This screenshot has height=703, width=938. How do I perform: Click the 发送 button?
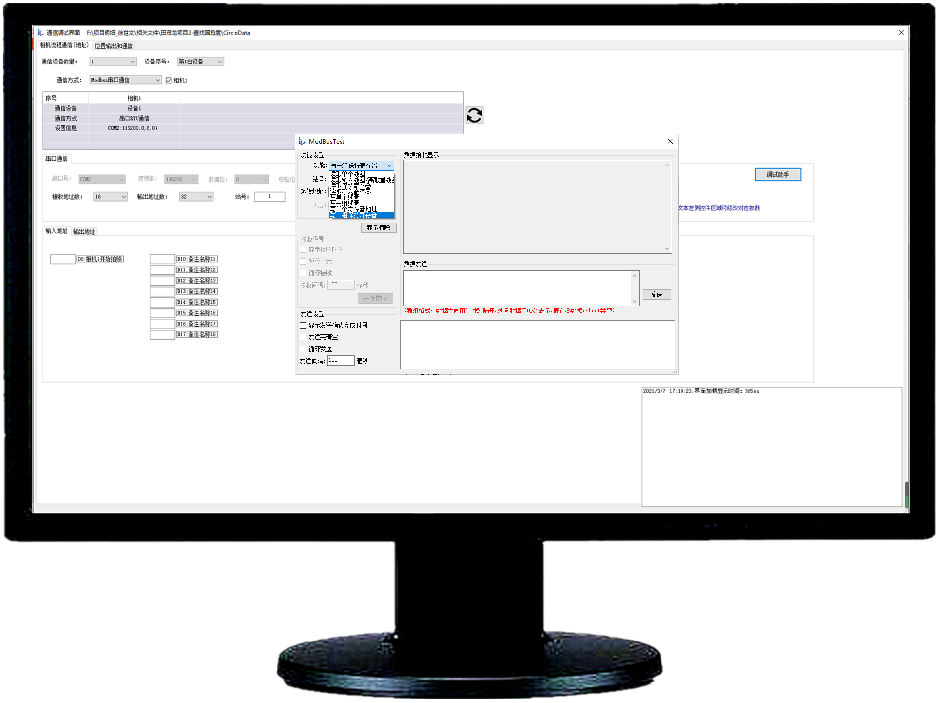click(x=656, y=294)
